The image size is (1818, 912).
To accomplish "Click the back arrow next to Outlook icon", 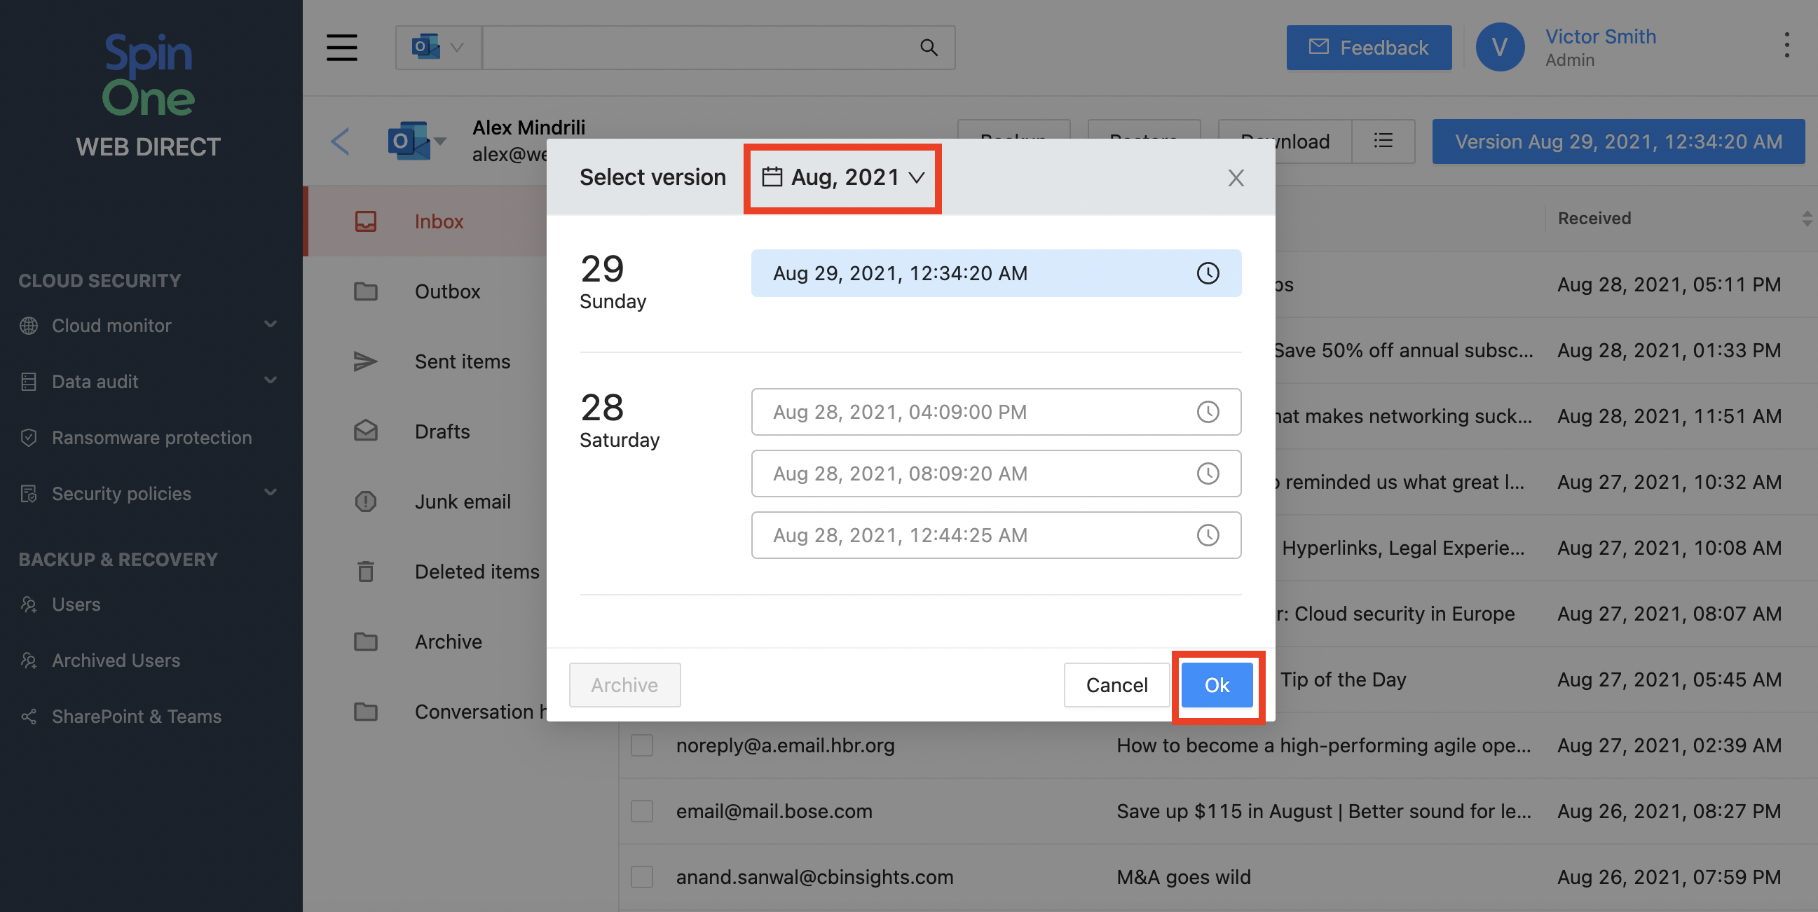I will coord(340,141).
